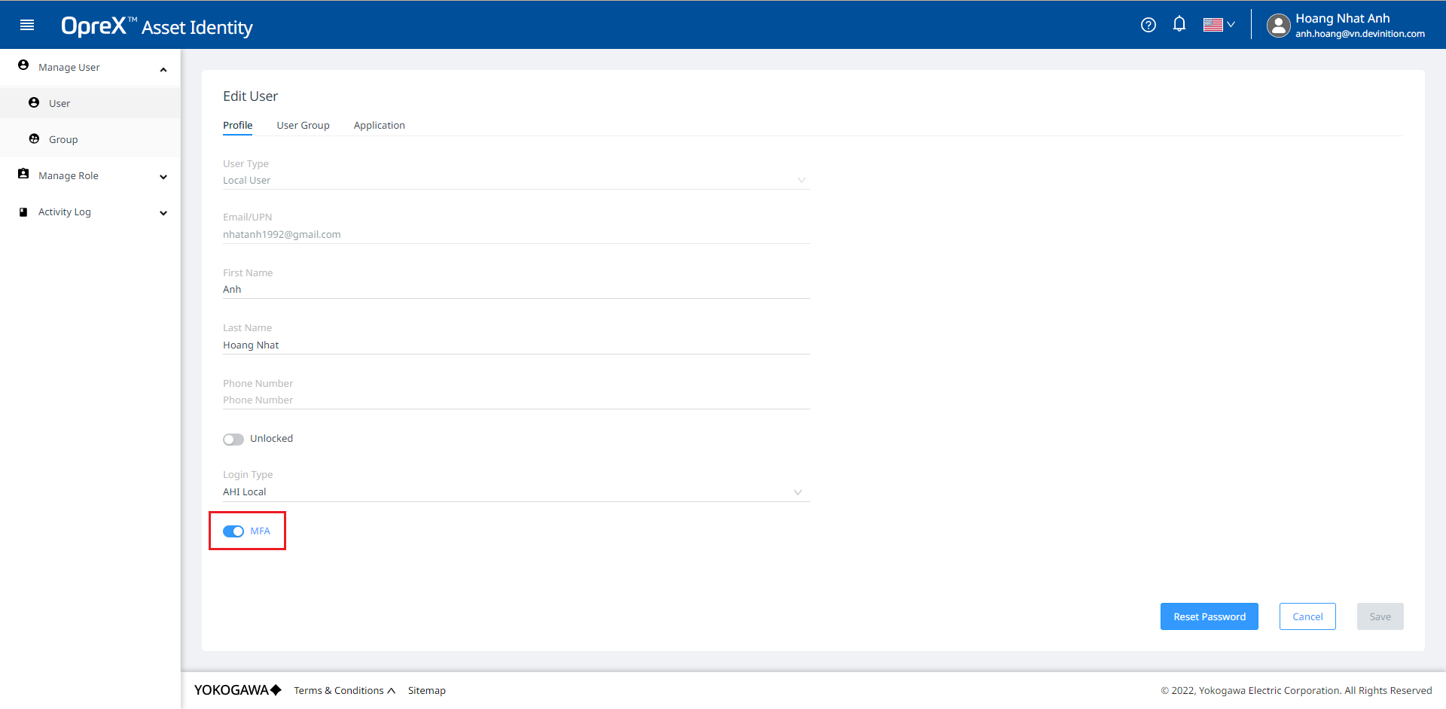Select User in the sidebar
Screen dimensions: 1446x709
(90, 103)
